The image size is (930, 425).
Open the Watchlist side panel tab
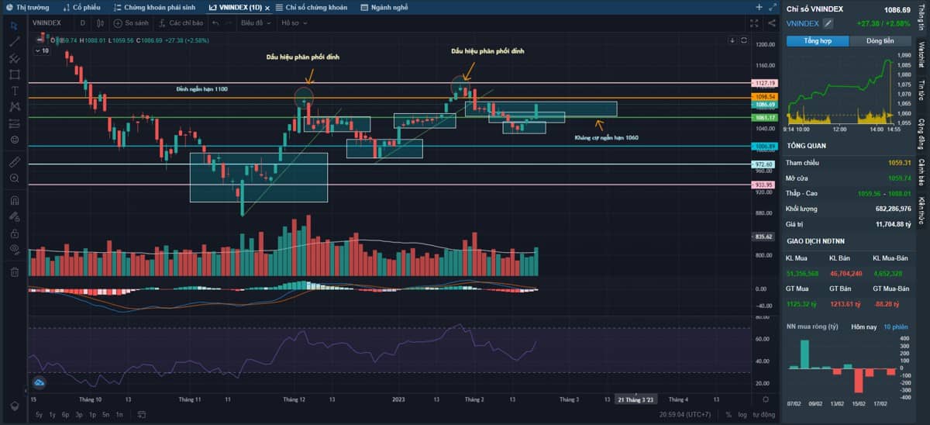coord(922,57)
